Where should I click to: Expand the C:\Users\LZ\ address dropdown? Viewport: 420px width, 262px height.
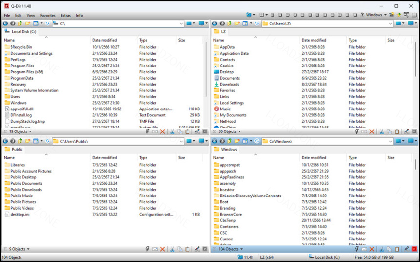390,24
